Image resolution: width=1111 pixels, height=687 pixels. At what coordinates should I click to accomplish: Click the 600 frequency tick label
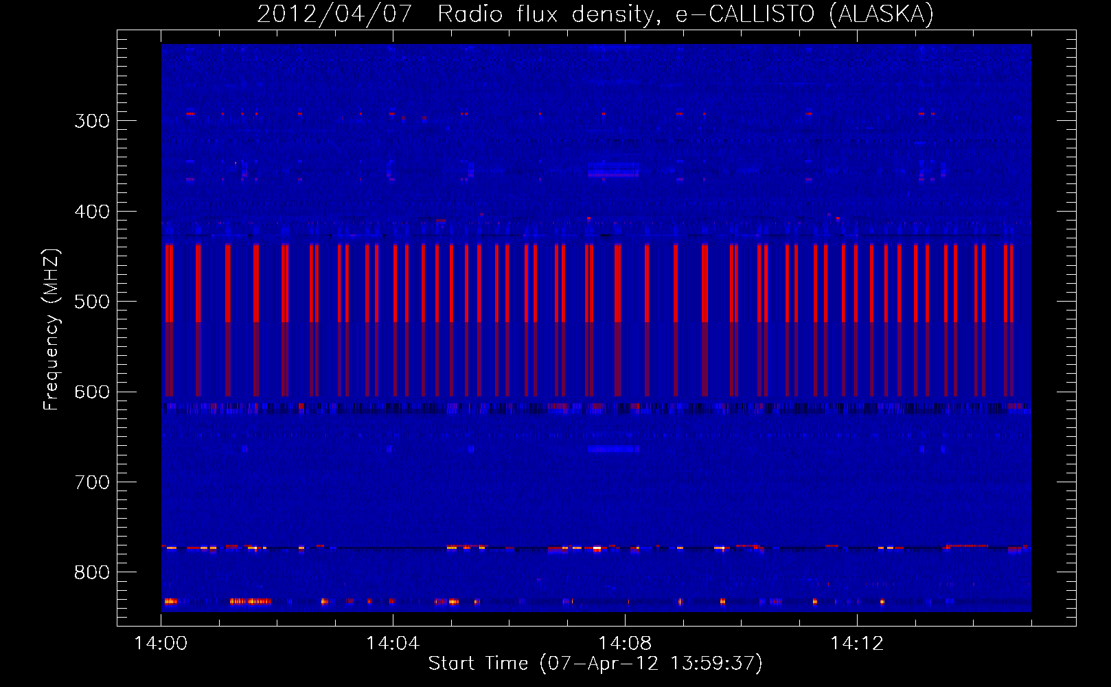tap(92, 392)
